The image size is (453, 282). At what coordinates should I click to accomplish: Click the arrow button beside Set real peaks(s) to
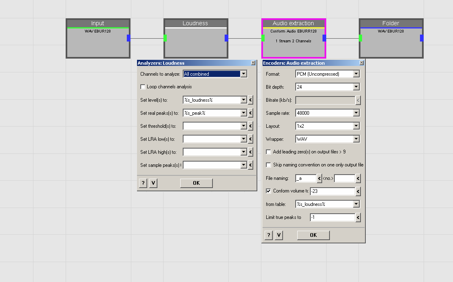(x=250, y=113)
